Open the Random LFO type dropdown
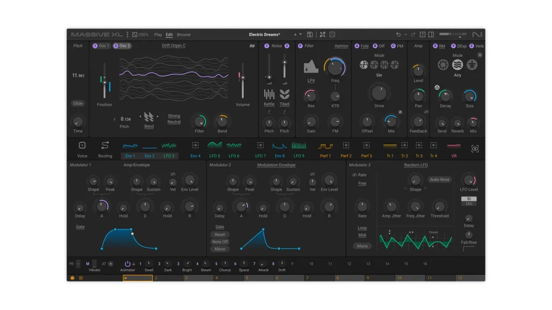This screenshot has width=552, height=310. 416,165
